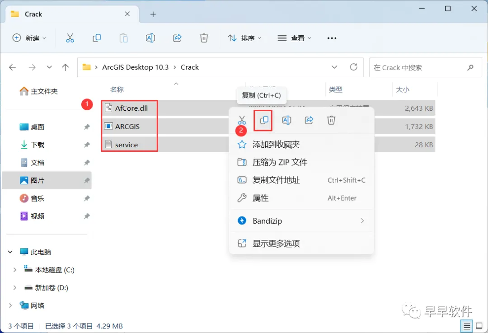The height and width of the screenshot is (333, 488).
Task: Open the Bandizip menu entry
Action: coord(301,220)
